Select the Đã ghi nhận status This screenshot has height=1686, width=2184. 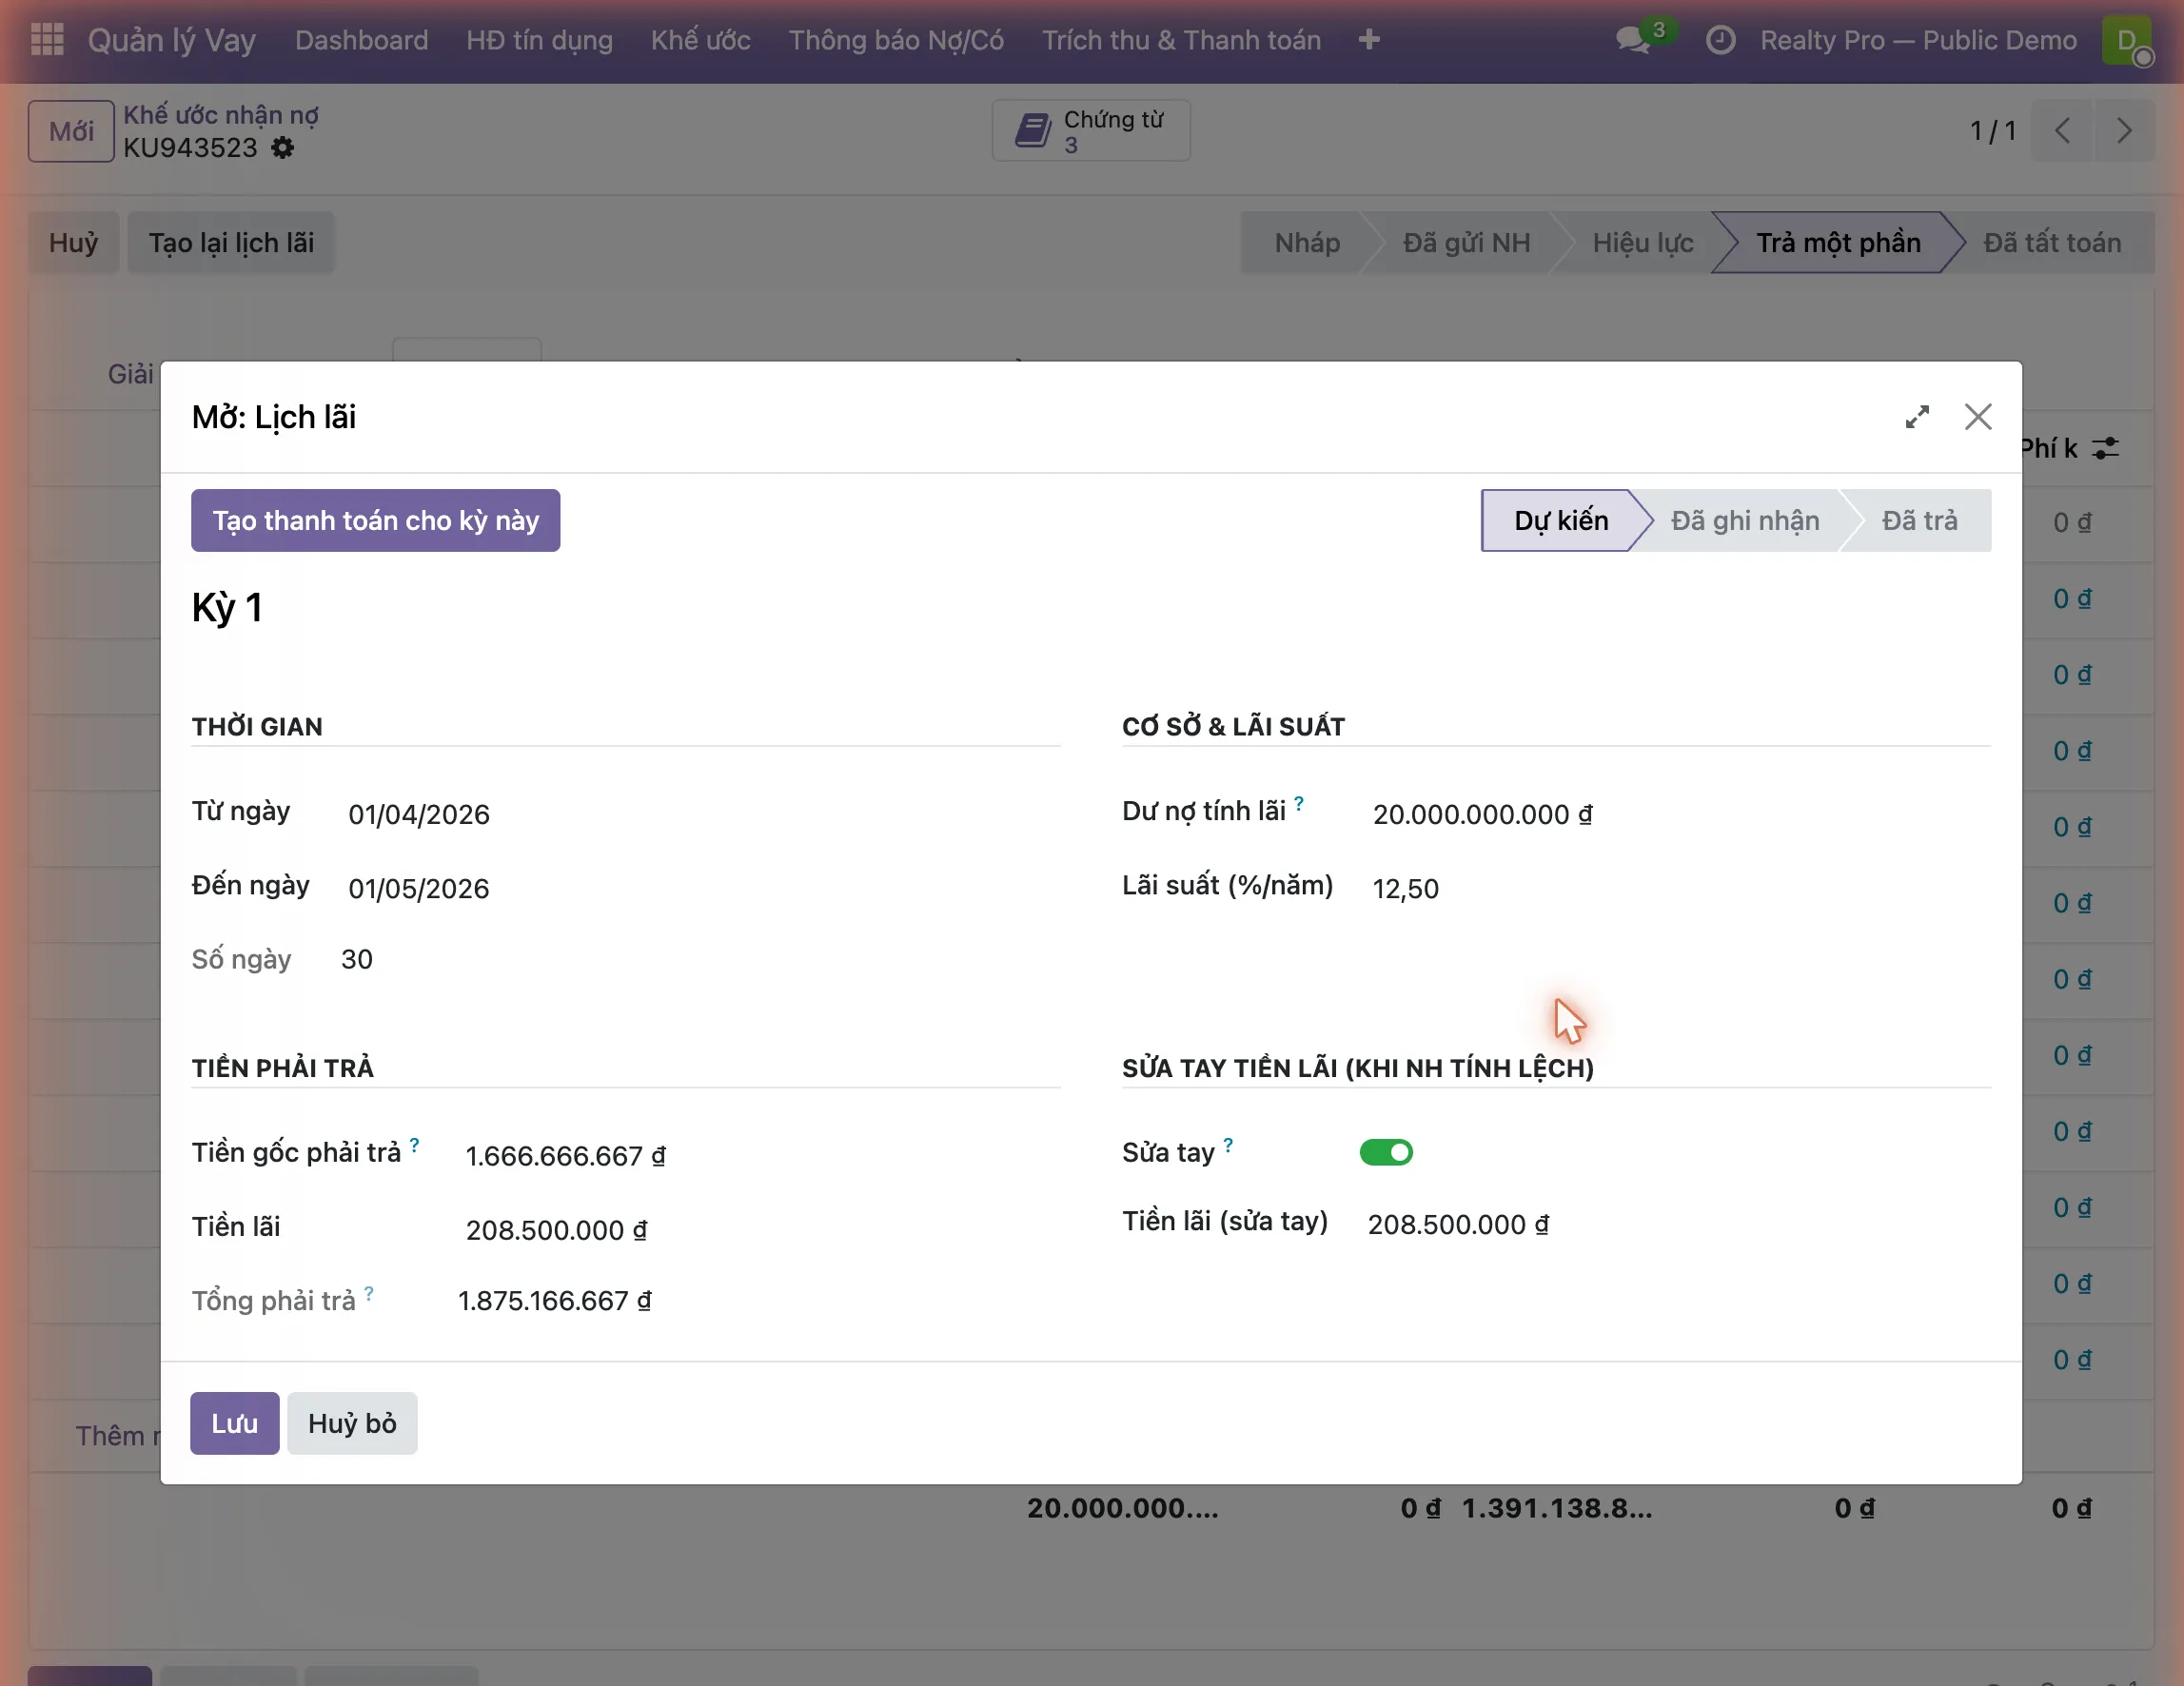point(1744,520)
